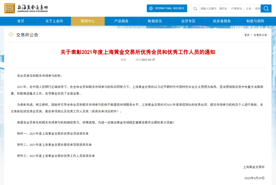
Task: Click the SGE gold logo icon
Action: 9,8
